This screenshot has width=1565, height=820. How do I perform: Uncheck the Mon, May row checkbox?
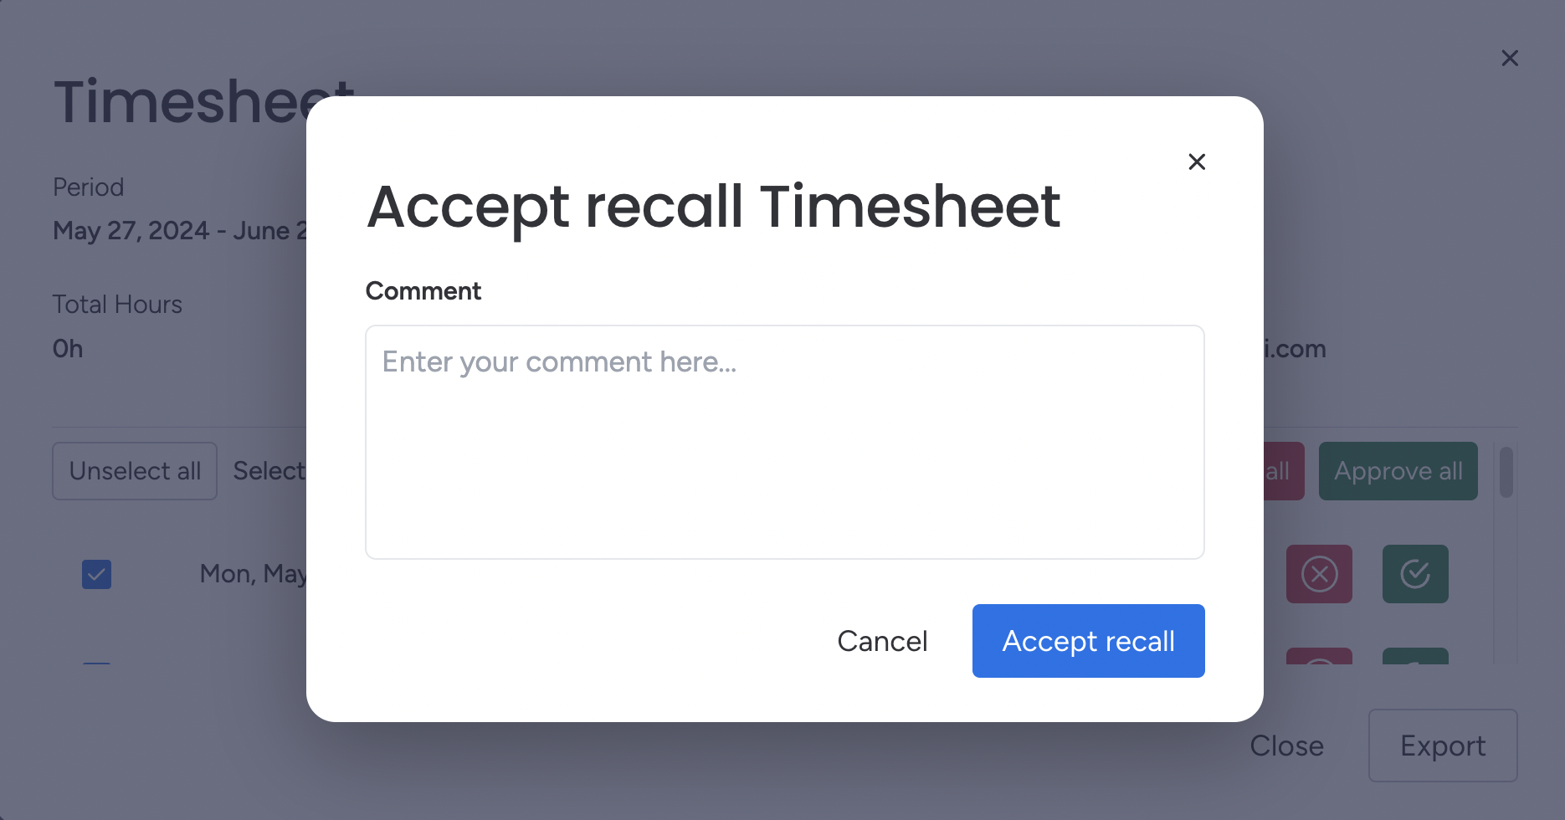96,574
